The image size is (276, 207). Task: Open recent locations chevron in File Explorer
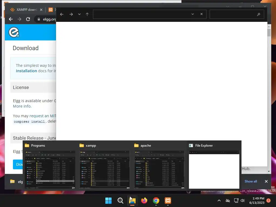coord(80,14)
